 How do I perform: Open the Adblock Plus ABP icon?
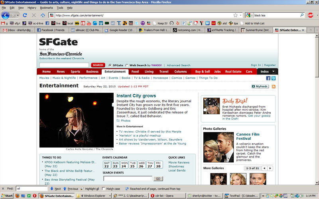311,15
